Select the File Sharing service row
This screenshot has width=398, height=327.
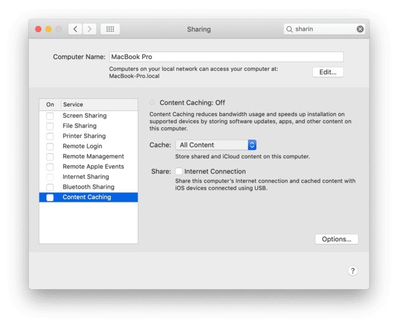pos(88,126)
